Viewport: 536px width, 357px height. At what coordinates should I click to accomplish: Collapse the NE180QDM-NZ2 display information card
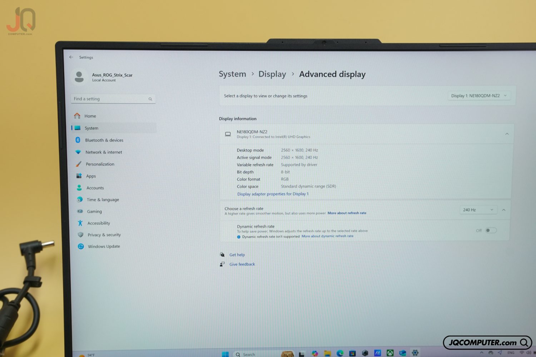pyautogui.click(x=507, y=134)
